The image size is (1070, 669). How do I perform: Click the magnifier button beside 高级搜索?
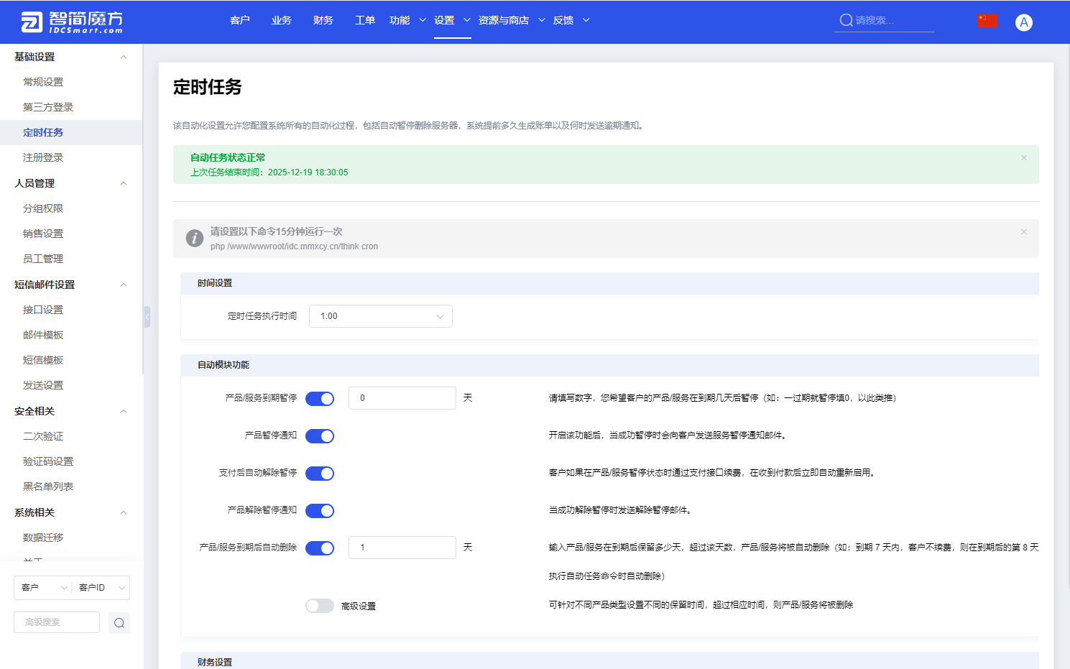[x=119, y=622]
